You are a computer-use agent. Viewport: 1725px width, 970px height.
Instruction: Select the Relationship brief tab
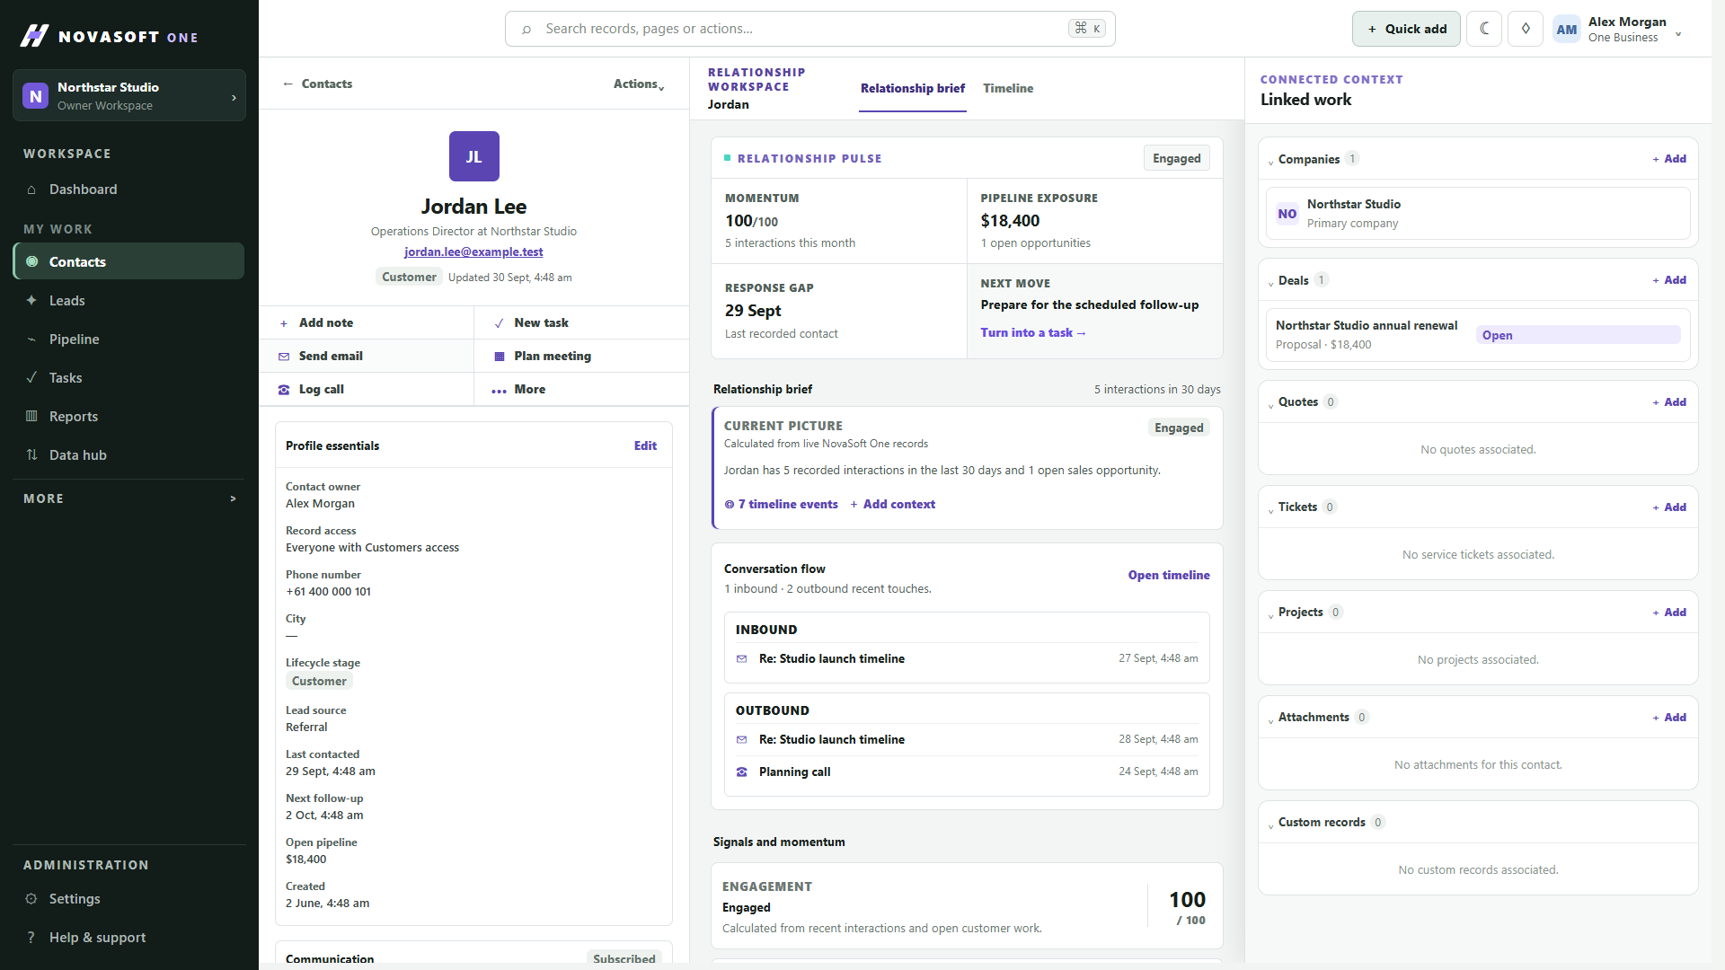click(x=913, y=88)
